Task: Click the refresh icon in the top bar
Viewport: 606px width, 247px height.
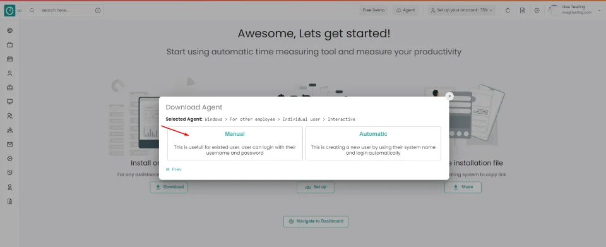Action: coord(508,11)
